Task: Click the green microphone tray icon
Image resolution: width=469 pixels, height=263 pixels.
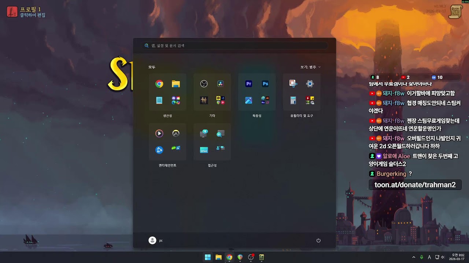Action: (422, 257)
